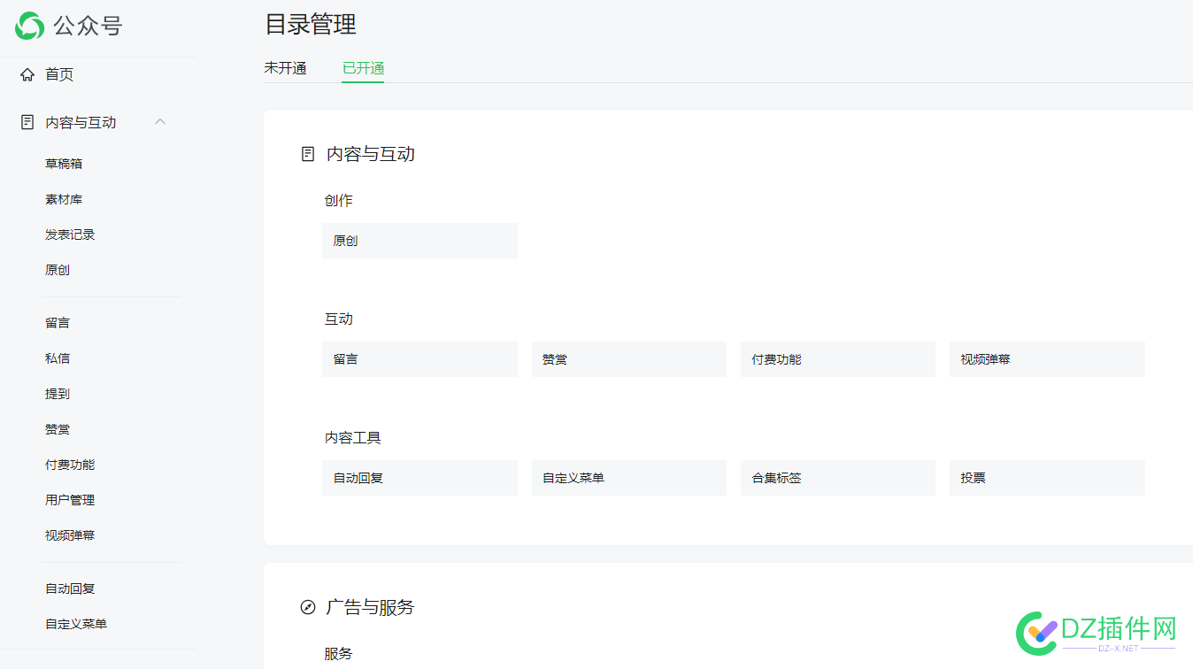Click the 留言 card under 互动
The width and height of the screenshot is (1193, 669).
(419, 359)
